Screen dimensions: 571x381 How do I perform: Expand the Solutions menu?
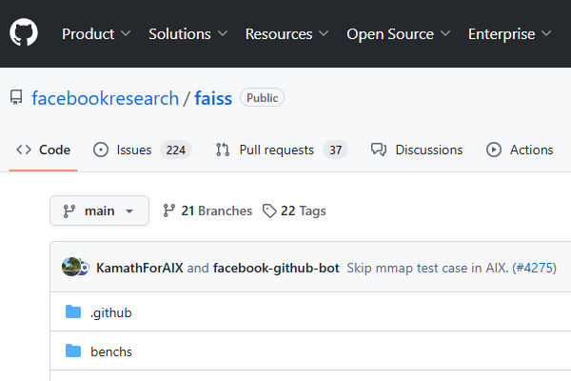pyautogui.click(x=187, y=34)
